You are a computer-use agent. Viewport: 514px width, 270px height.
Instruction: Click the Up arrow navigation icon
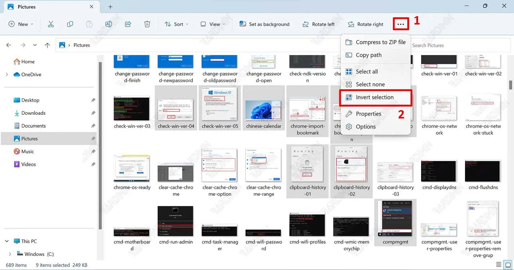tap(47, 45)
